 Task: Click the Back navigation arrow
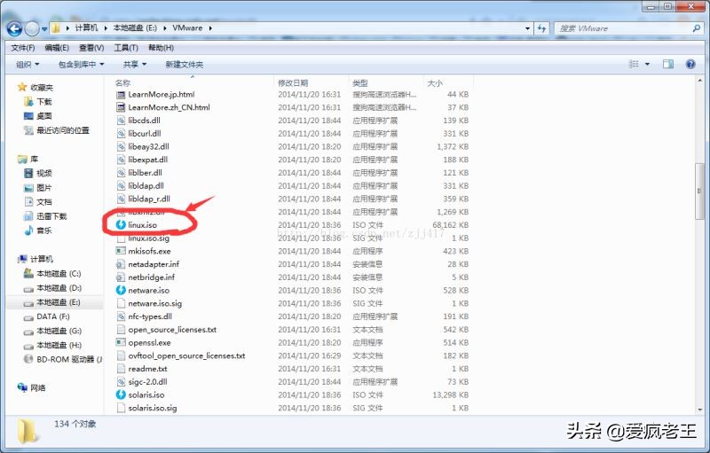(x=14, y=29)
